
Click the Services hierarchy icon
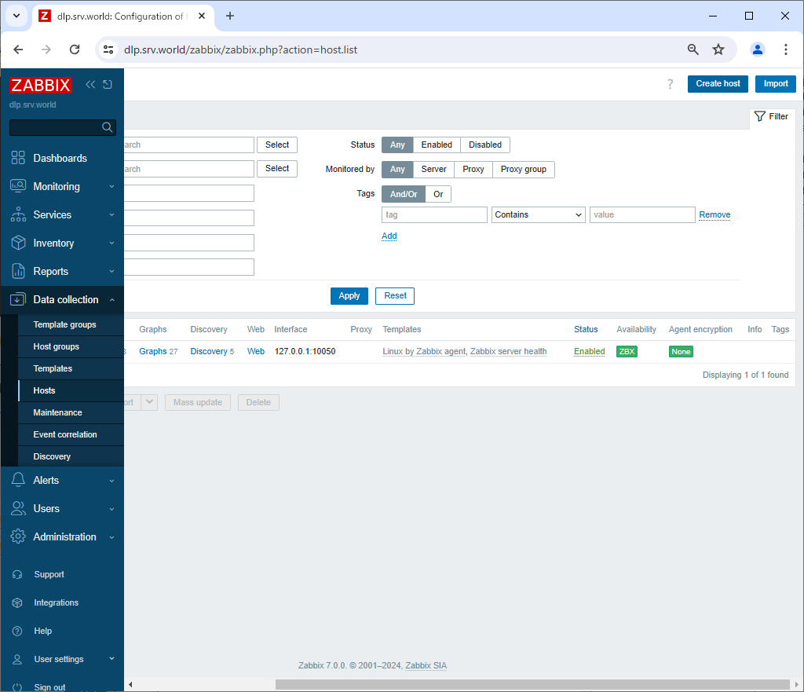coord(18,214)
